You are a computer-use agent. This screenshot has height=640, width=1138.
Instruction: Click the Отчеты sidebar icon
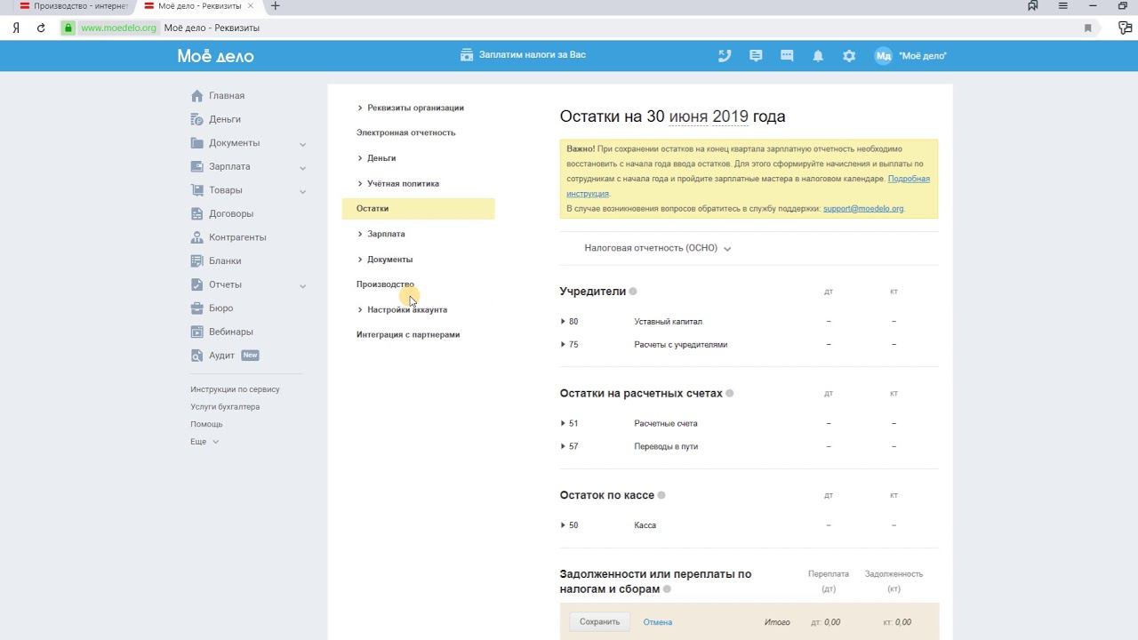(197, 284)
